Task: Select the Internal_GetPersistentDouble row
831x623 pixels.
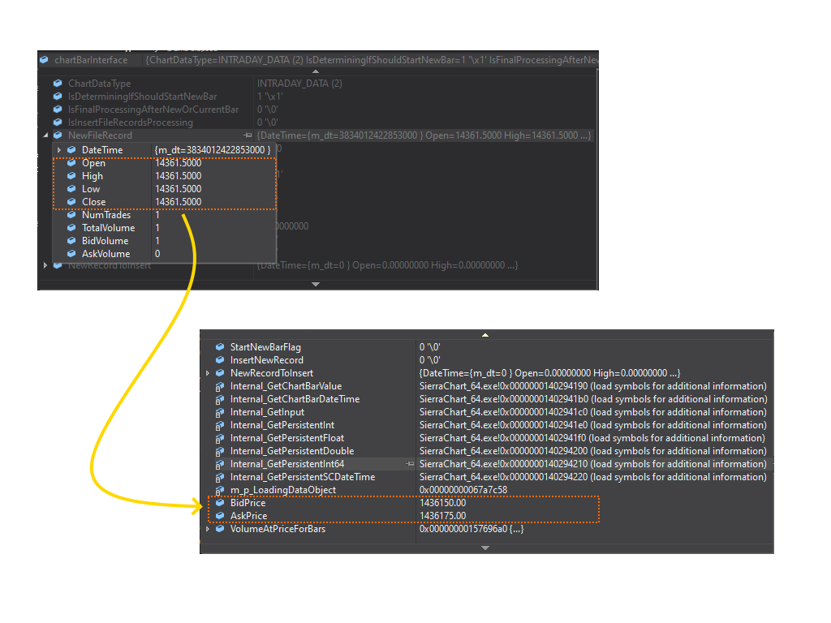Action: pos(487,451)
